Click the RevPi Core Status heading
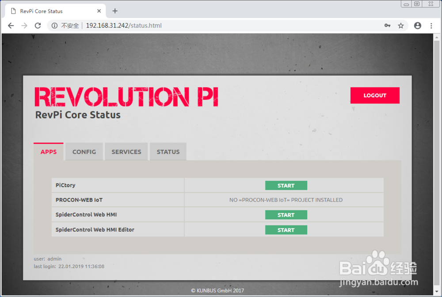 coord(78,114)
